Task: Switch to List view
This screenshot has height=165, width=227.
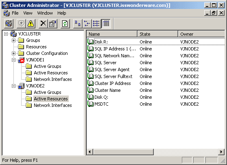Action: click(x=96, y=24)
